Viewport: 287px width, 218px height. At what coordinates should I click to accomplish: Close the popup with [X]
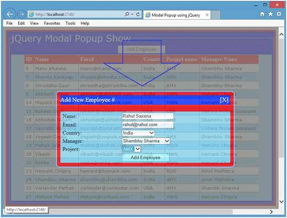[224, 100]
